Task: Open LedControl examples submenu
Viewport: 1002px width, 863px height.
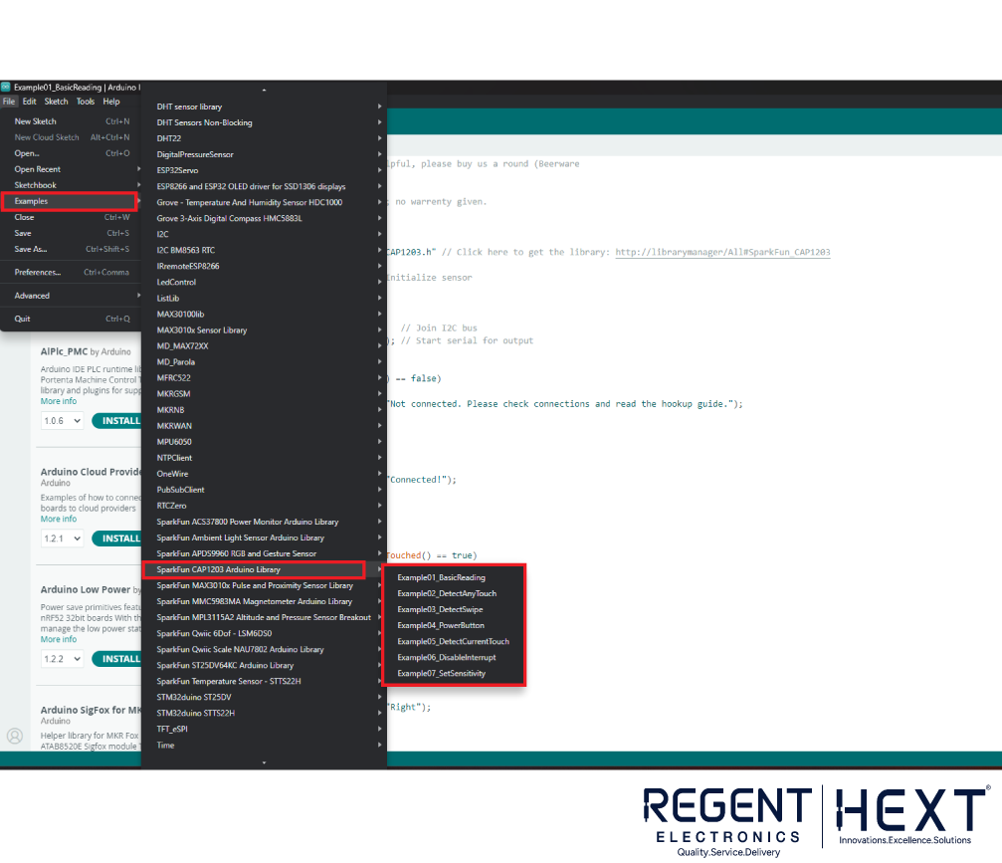Action: click(x=264, y=283)
